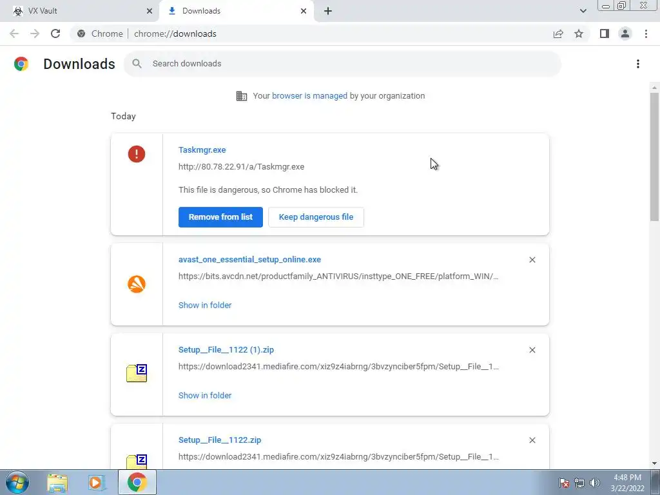
Task: Open the Windows Start menu
Action: (17, 482)
